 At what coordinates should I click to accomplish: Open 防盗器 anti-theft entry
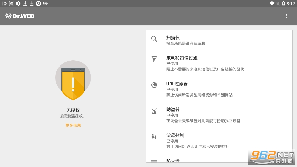[219, 115]
